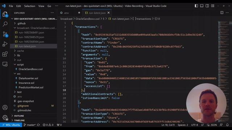Select the run-latest.json editor tab
The height and width of the screenshot is (130, 232).
pyautogui.click(x=97, y=13)
